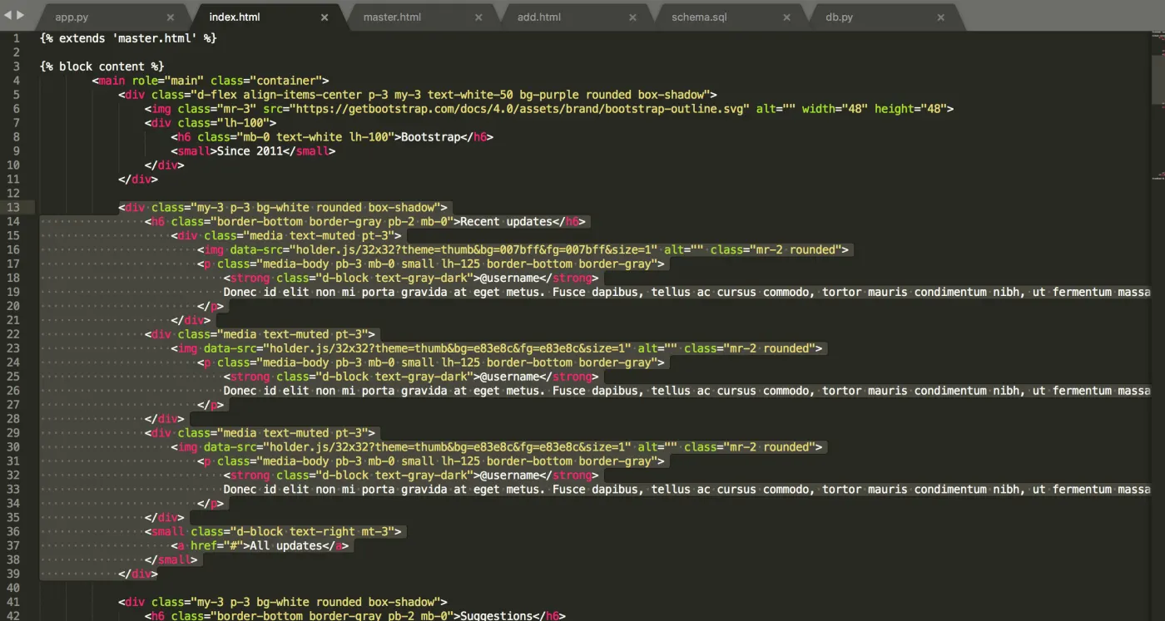The width and height of the screenshot is (1165, 621).
Task: Click line number 1 in gutter
Action: (17, 38)
